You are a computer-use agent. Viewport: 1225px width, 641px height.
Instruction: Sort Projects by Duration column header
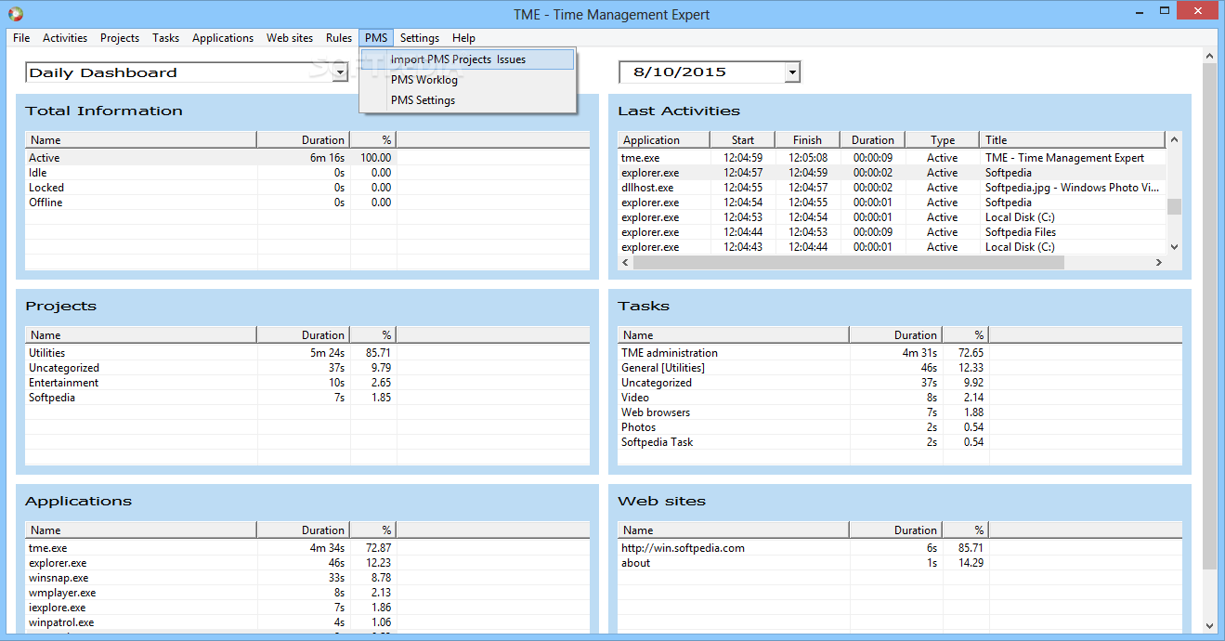[304, 335]
